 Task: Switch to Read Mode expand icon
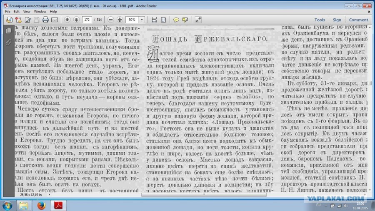[x=198, y=20]
